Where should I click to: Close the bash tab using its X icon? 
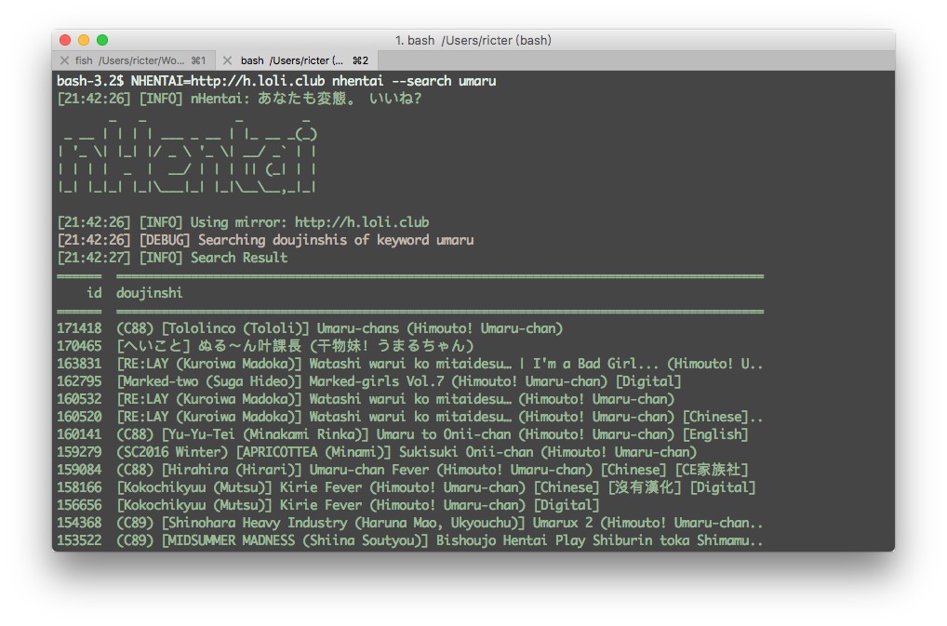tap(228, 60)
